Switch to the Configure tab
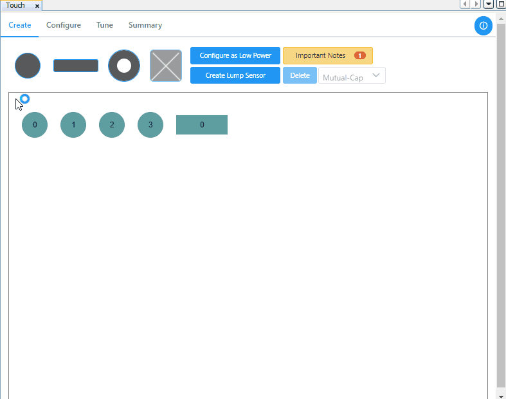This screenshot has height=399, width=506. [64, 25]
